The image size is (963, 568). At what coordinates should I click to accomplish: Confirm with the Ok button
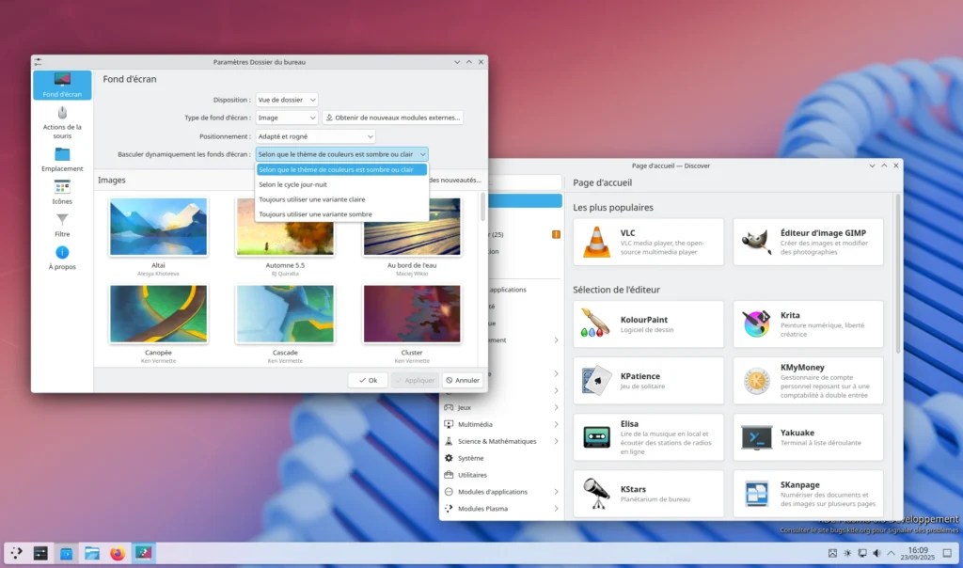pyautogui.click(x=368, y=380)
